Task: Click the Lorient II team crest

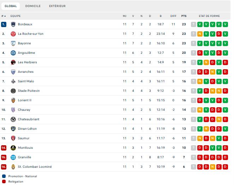Action: [x=13, y=100]
